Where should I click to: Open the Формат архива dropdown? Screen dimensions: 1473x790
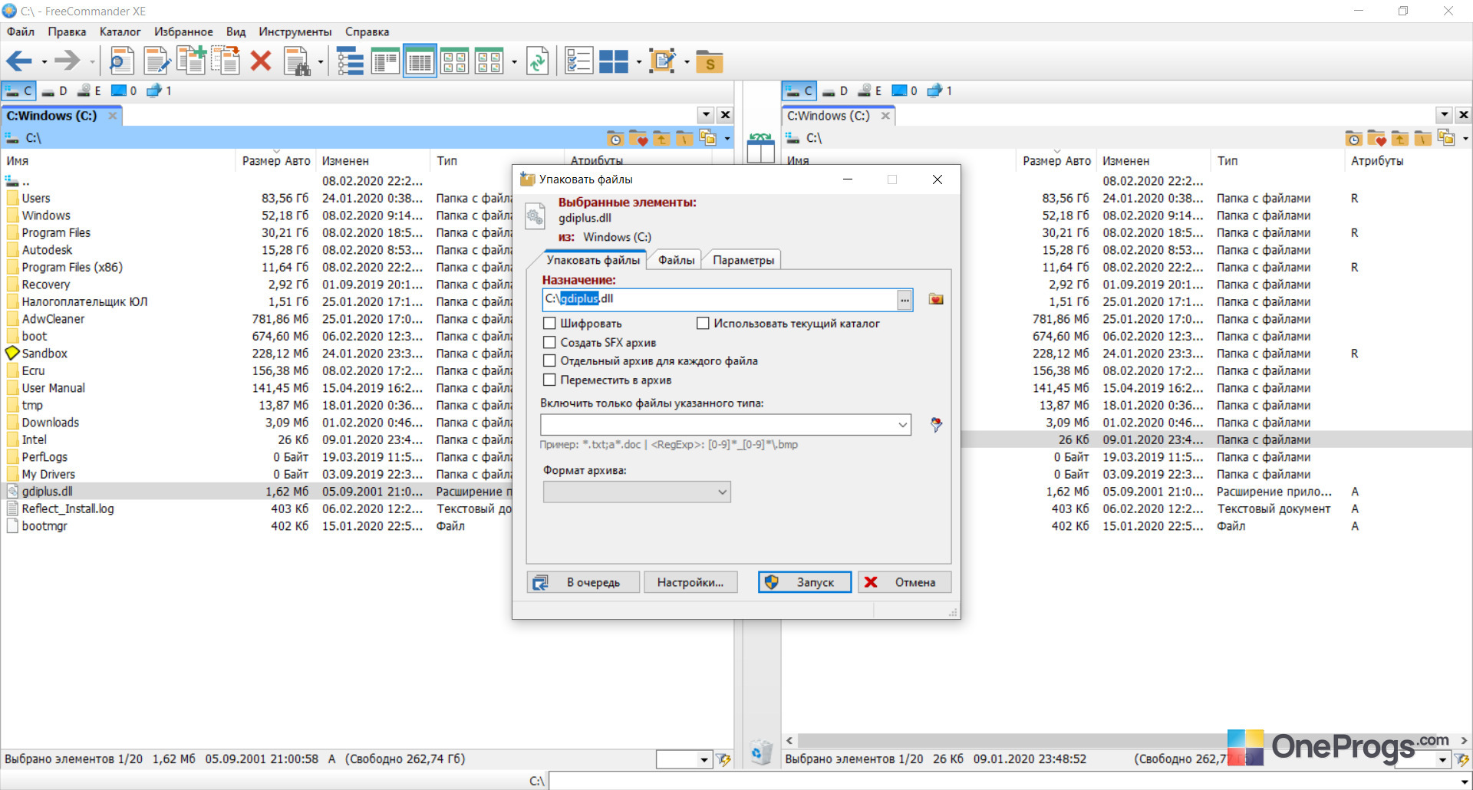point(637,492)
